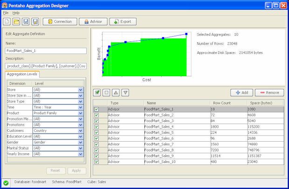Click the green status check icon
Viewport: 289px width, 189px height.
click(6, 183)
